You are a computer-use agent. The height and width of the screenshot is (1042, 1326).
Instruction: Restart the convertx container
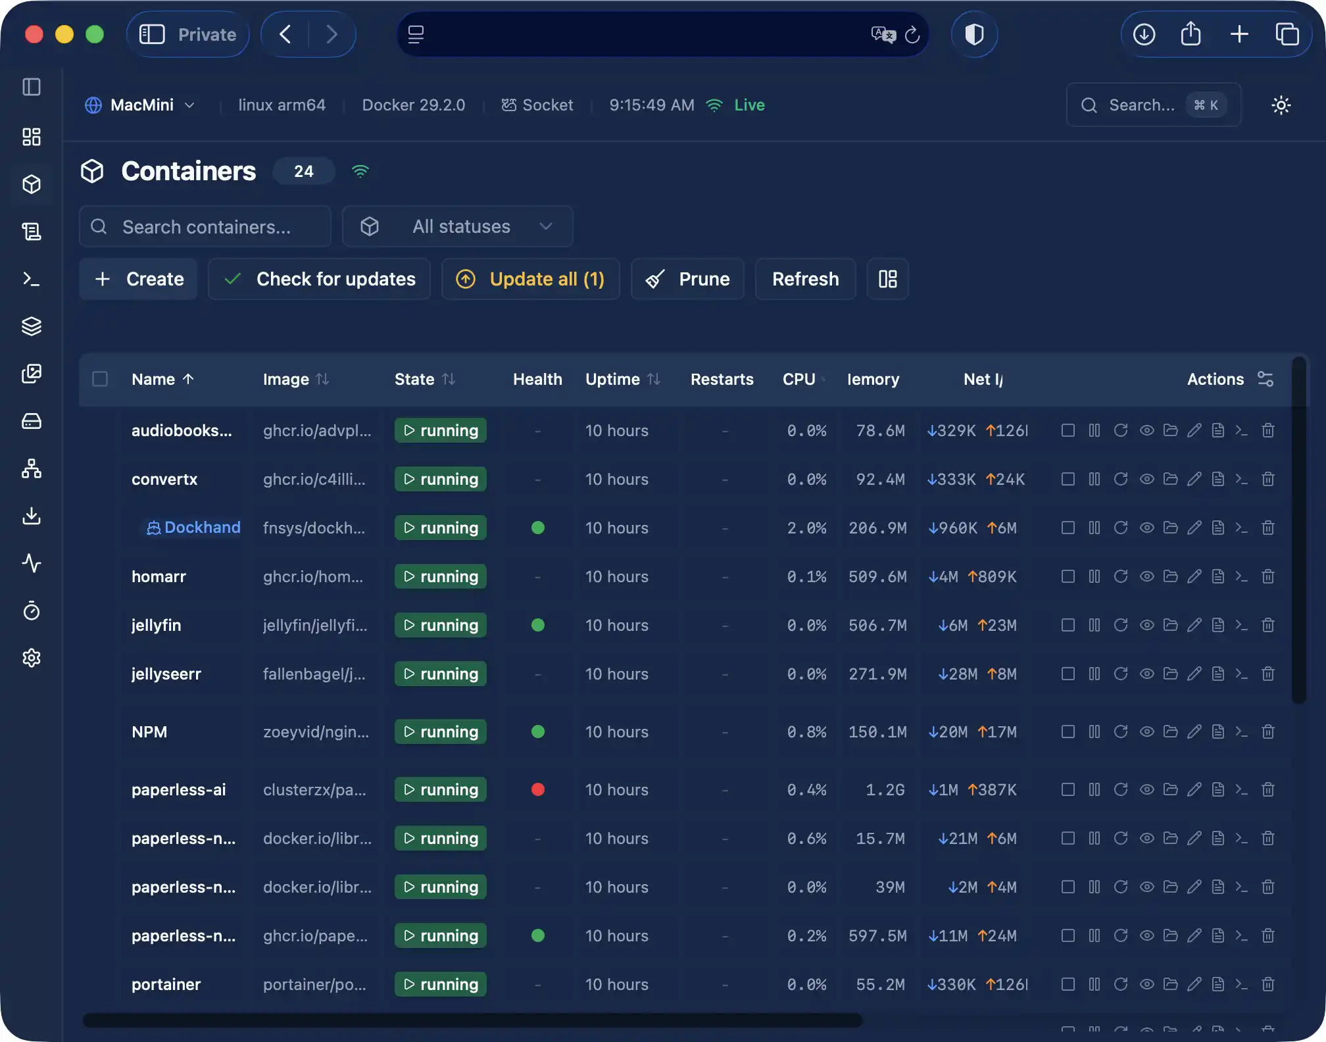click(1121, 479)
